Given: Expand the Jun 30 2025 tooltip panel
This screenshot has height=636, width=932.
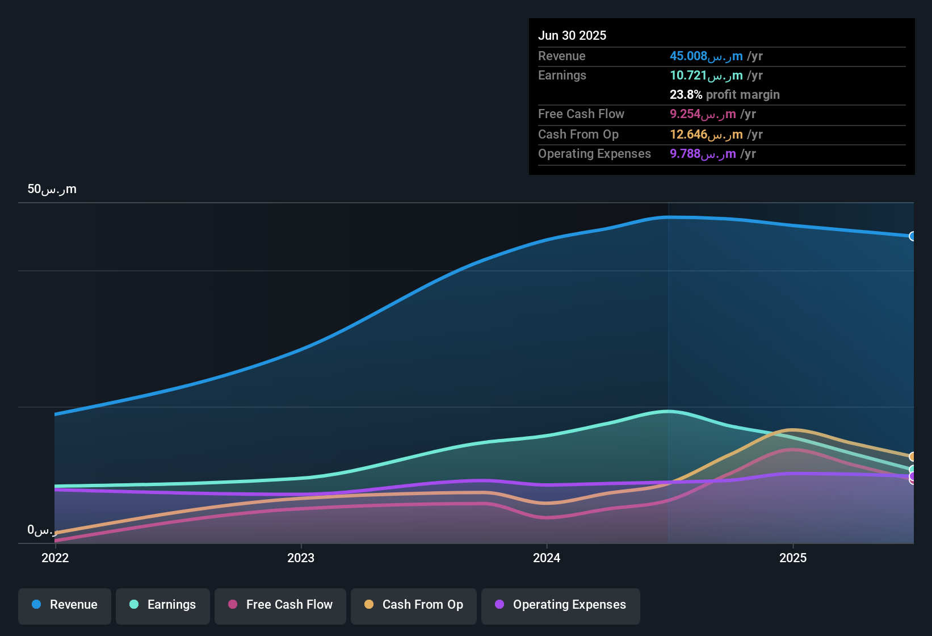Looking at the screenshot, I should tap(721, 97).
